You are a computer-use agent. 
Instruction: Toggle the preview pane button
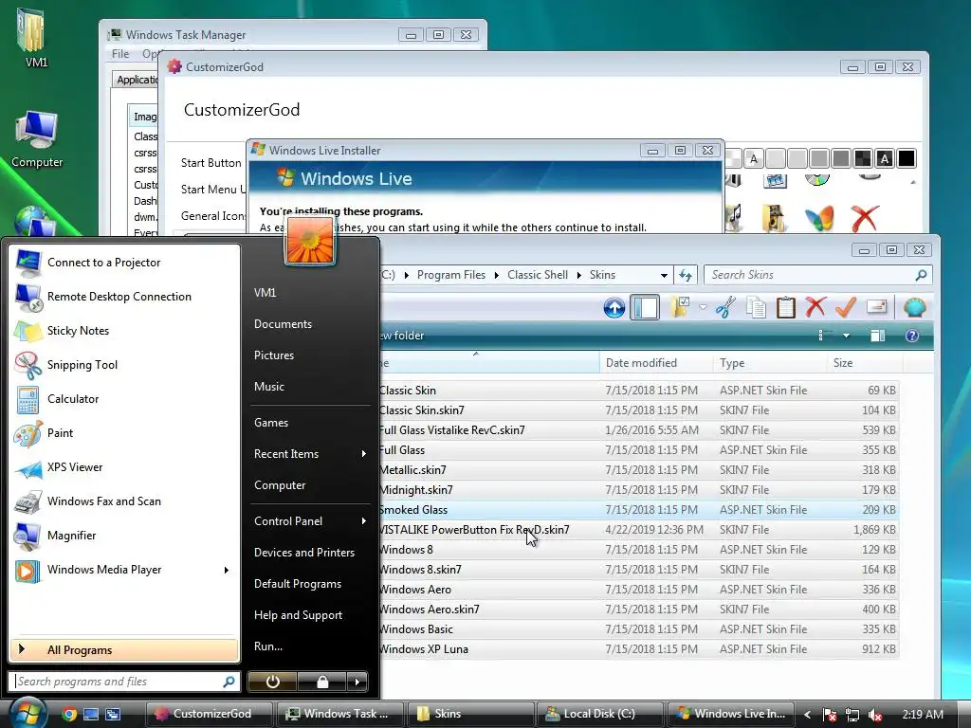coord(877,337)
